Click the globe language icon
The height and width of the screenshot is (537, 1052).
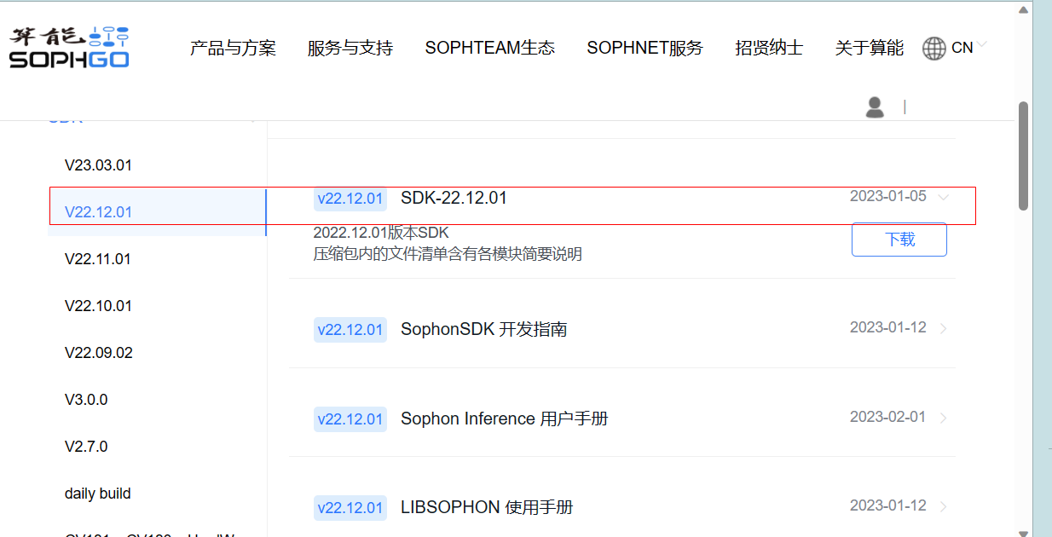(x=934, y=49)
